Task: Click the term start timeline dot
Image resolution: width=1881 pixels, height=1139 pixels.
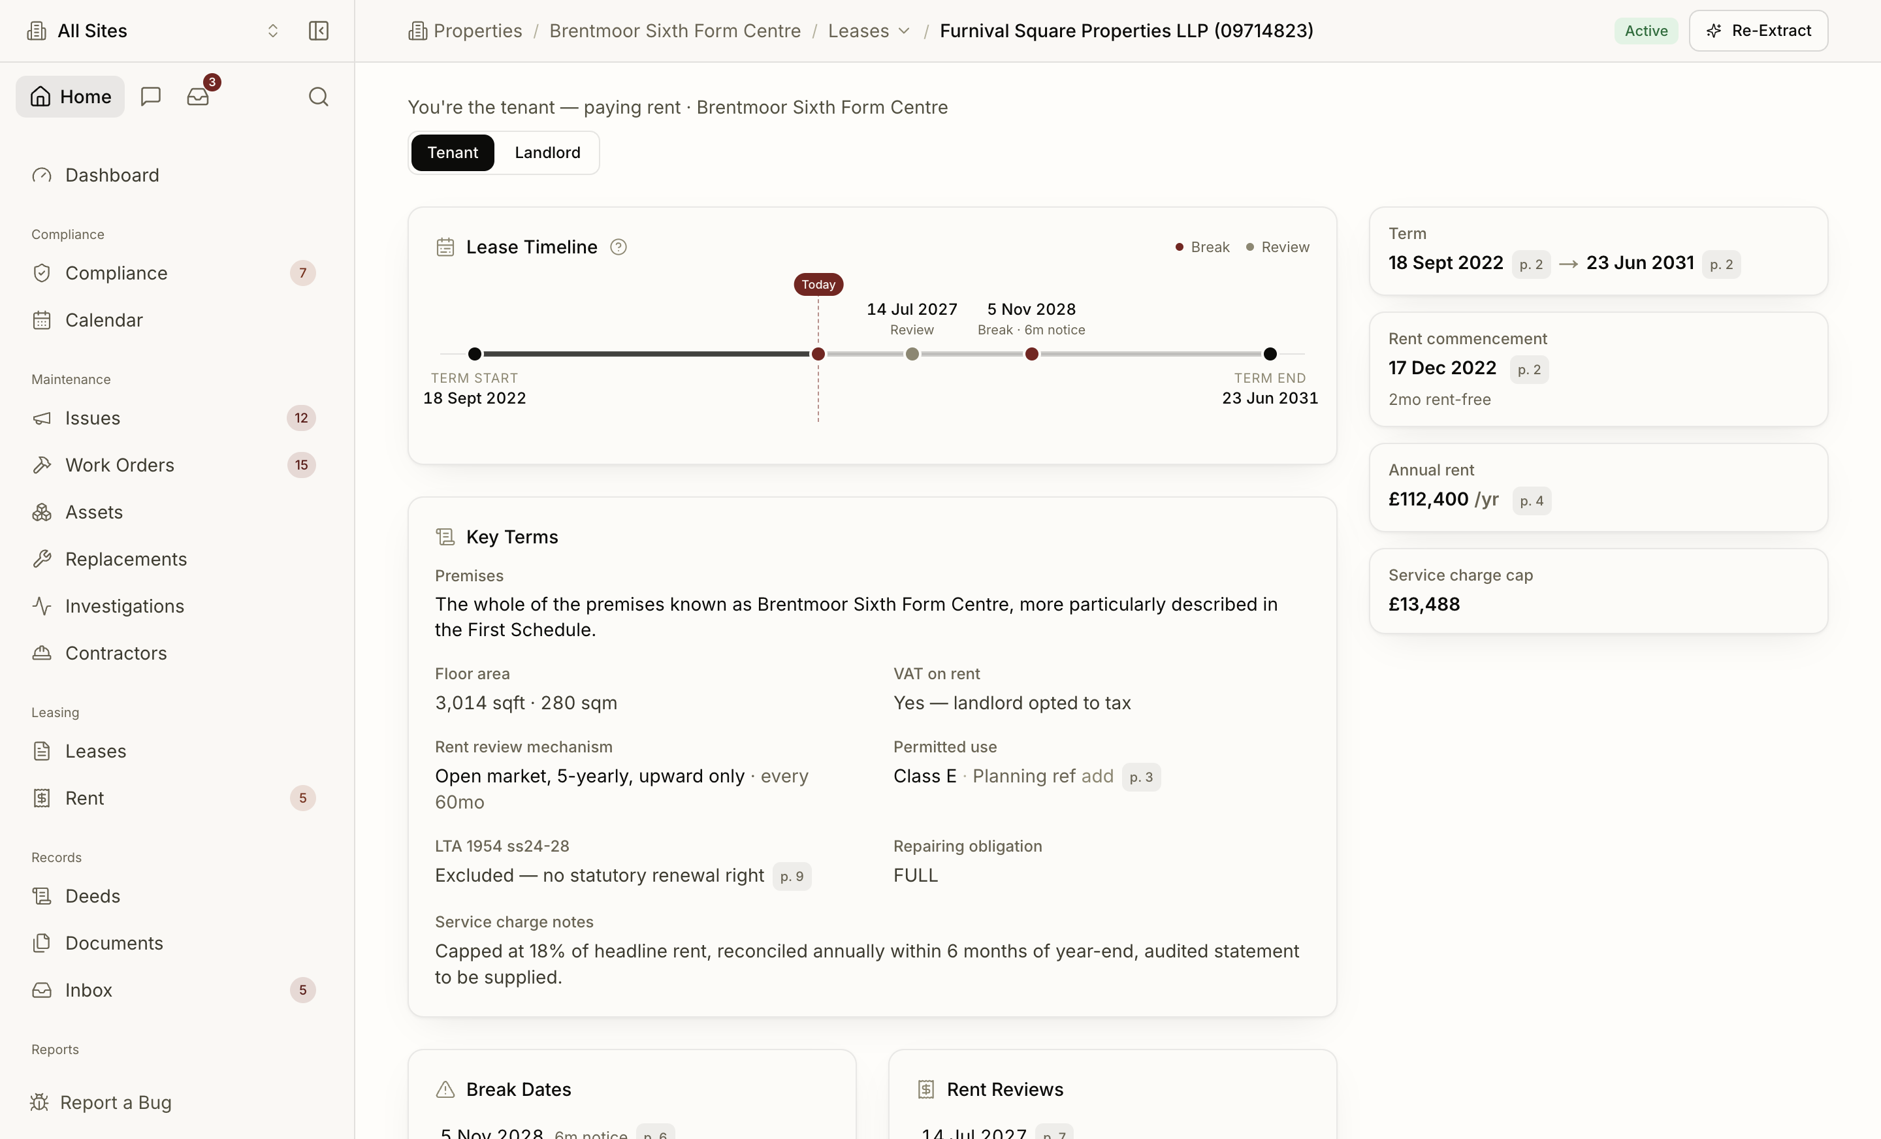Action: tap(474, 353)
